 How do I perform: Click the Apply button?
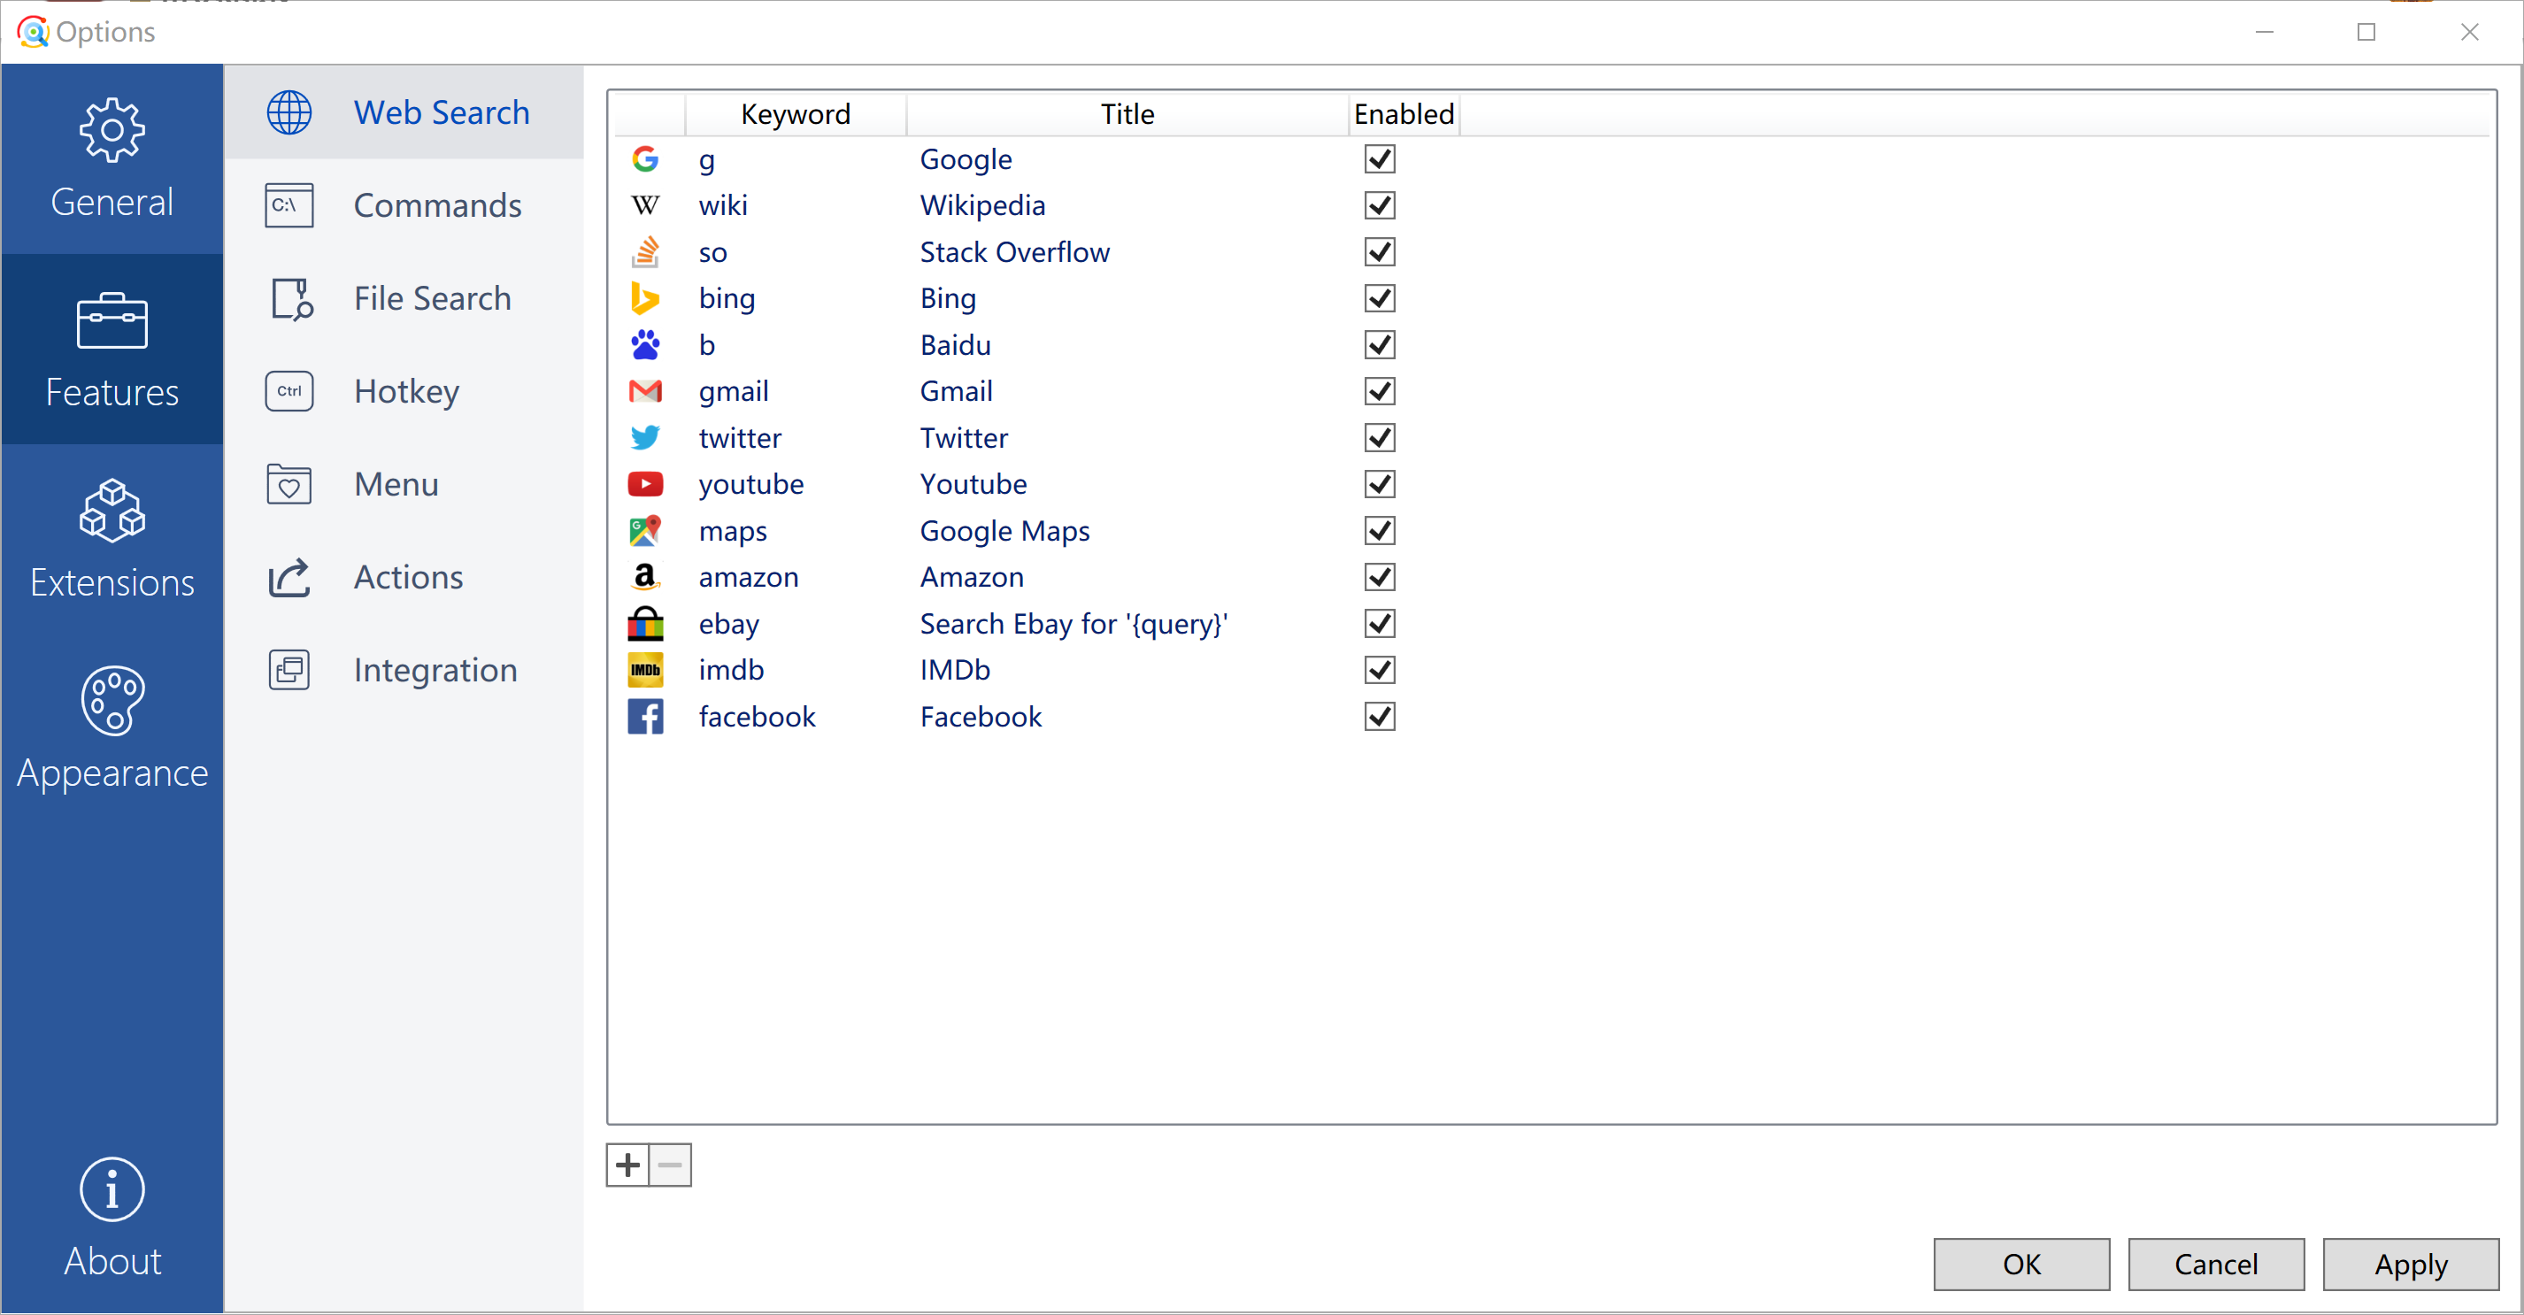pos(2411,1264)
